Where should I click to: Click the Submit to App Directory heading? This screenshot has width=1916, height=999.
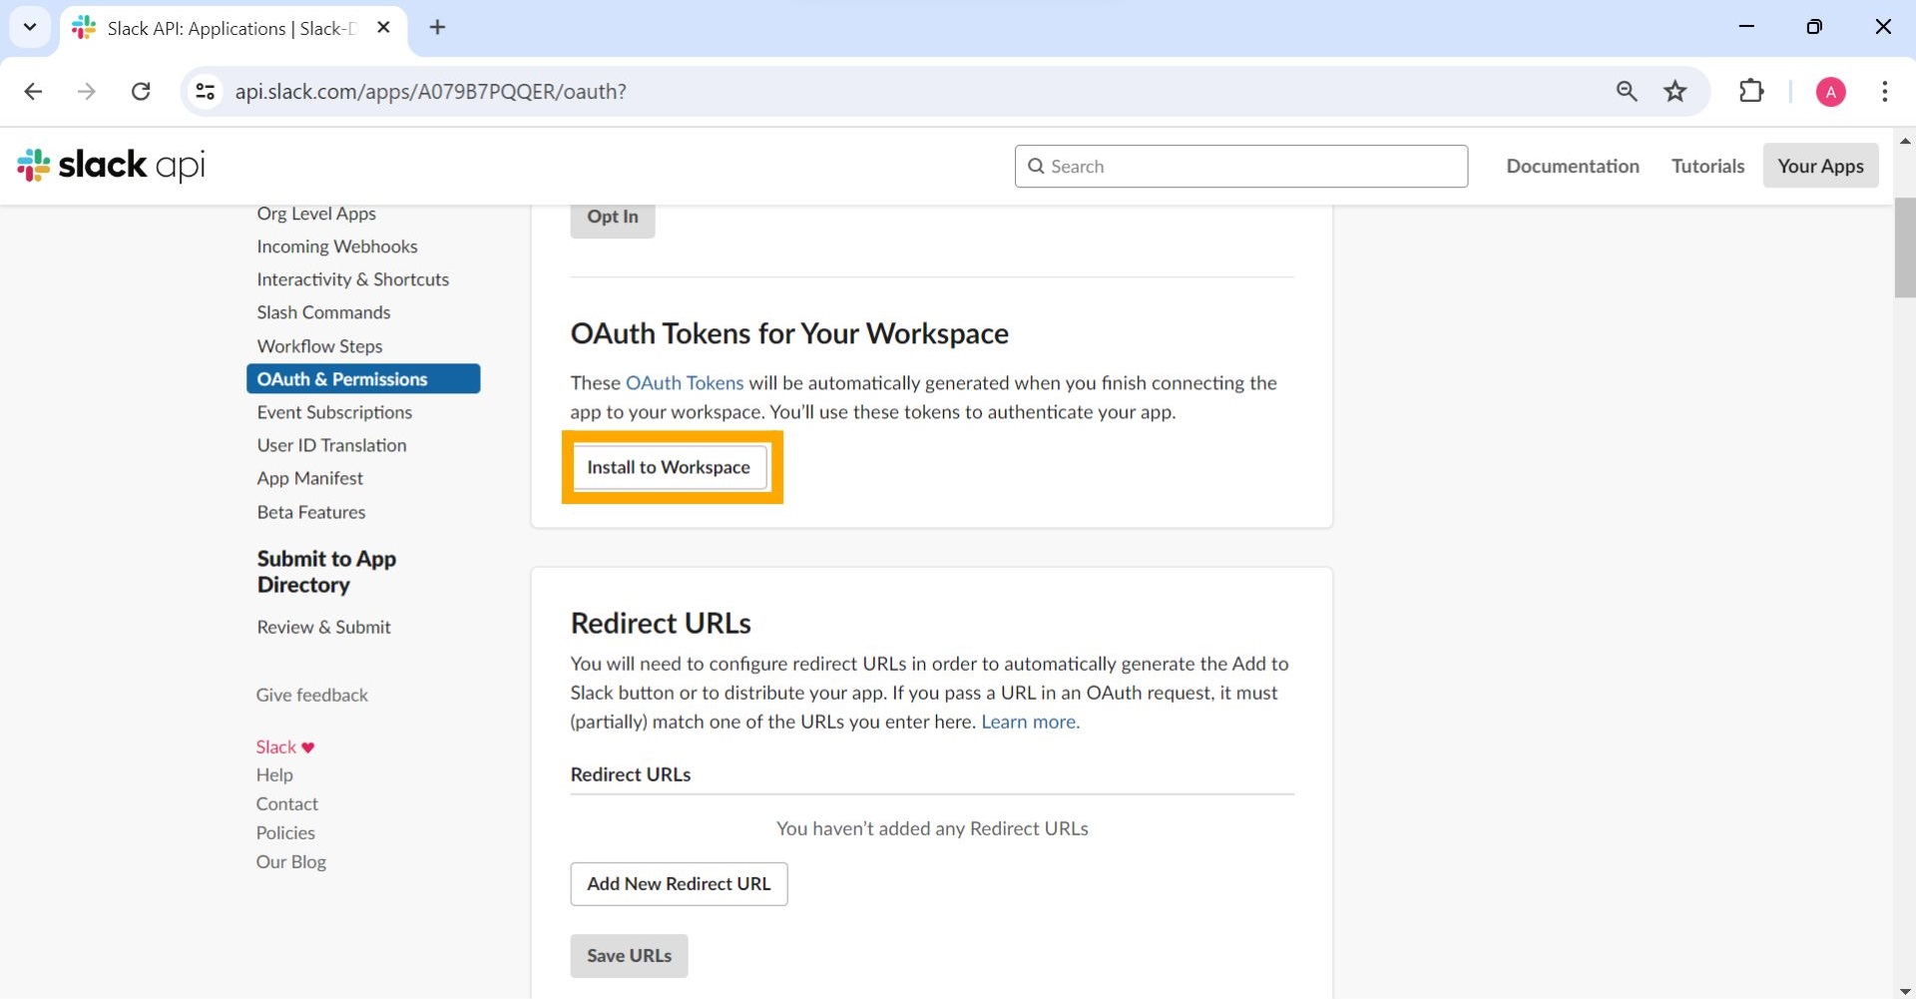[x=326, y=572]
